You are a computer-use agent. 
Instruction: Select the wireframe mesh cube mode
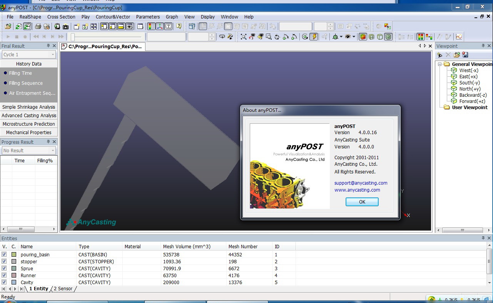(x=371, y=37)
